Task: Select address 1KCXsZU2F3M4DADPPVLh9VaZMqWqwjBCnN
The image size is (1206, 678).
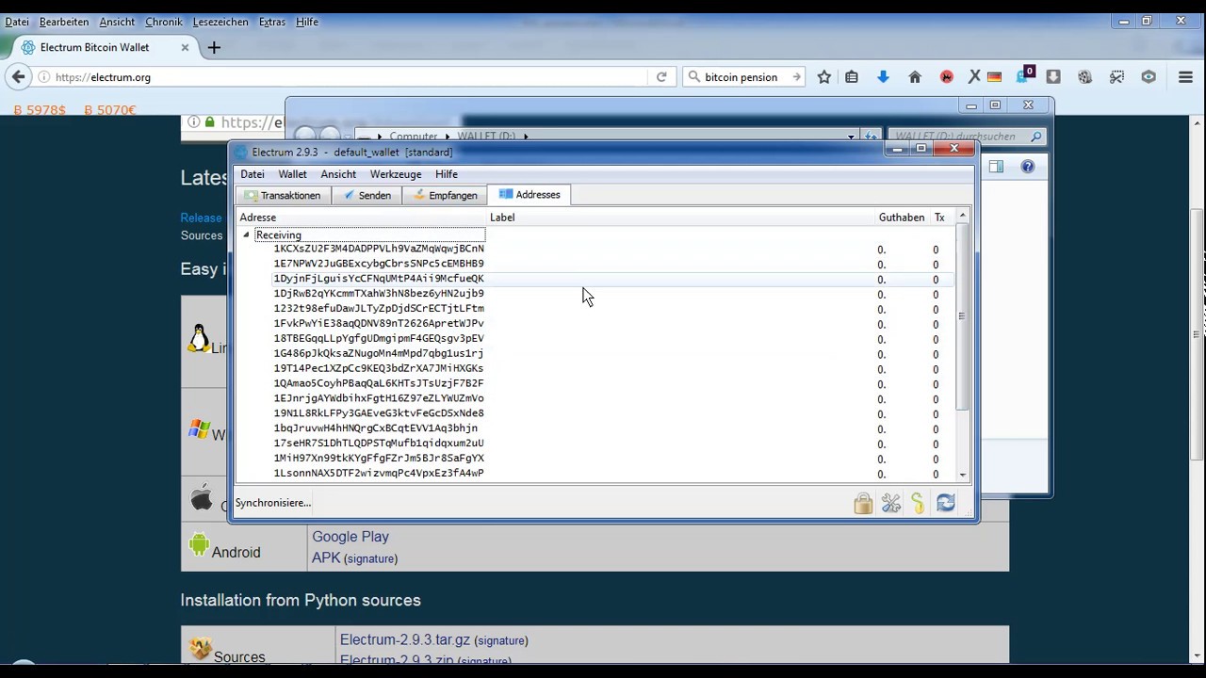Action: [x=379, y=249]
